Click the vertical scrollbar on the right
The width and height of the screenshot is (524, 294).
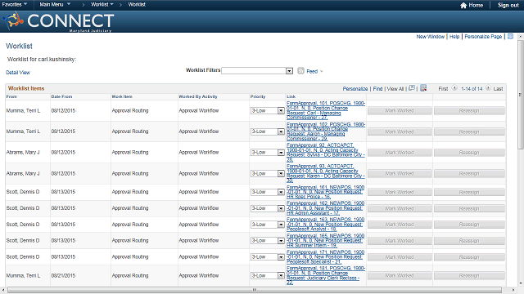pos(521,95)
